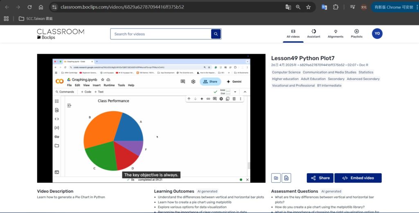Go to the Playlists tab
This screenshot has width=419, height=213.
coord(356,34)
